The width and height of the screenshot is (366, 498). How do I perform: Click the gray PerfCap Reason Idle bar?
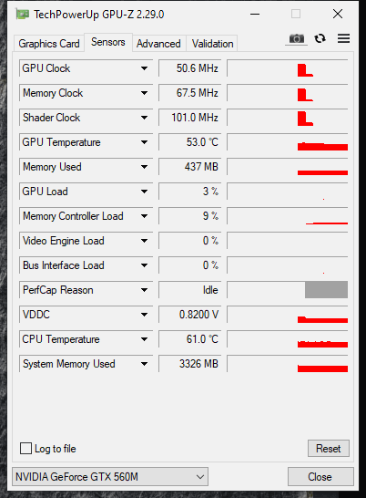point(326,289)
